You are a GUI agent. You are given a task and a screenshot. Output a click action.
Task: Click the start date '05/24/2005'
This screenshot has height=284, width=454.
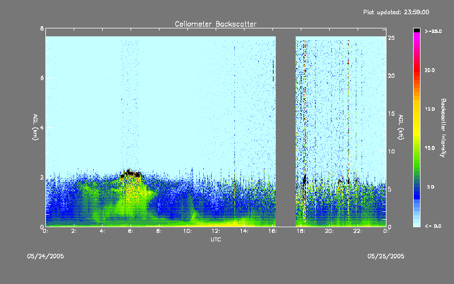pyautogui.click(x=45, y=256)
